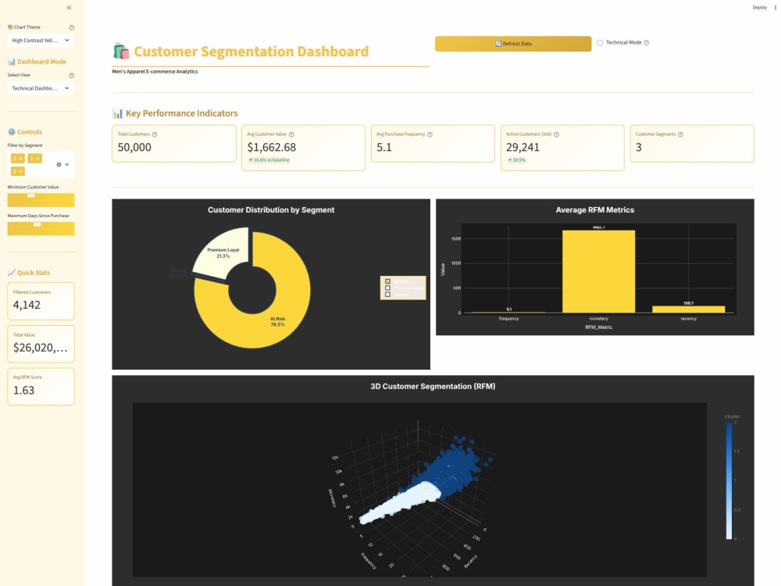This screenshot has width=781, height=586.
Task: Collapse the sidebar with the double-chevron icon
Action: pos(69,8)
